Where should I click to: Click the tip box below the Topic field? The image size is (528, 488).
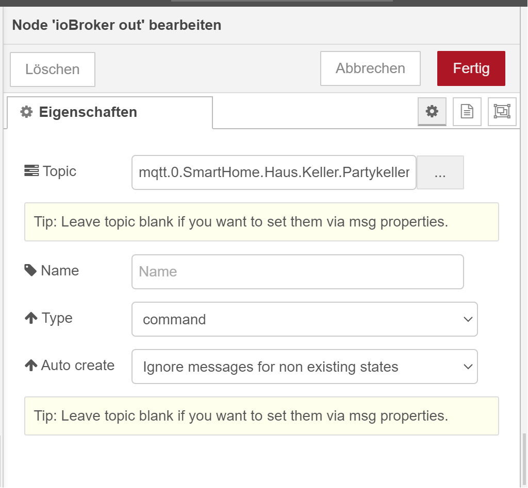click(x=261, y=222)
